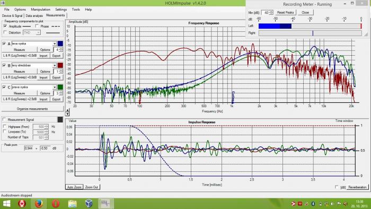Open the THD distortion dropdown
The height and width of the screenshot is (209, 371).
tap(38, 33)
